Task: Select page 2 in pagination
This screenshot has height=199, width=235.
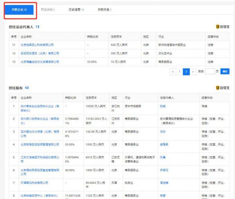Action: (186, 72)
